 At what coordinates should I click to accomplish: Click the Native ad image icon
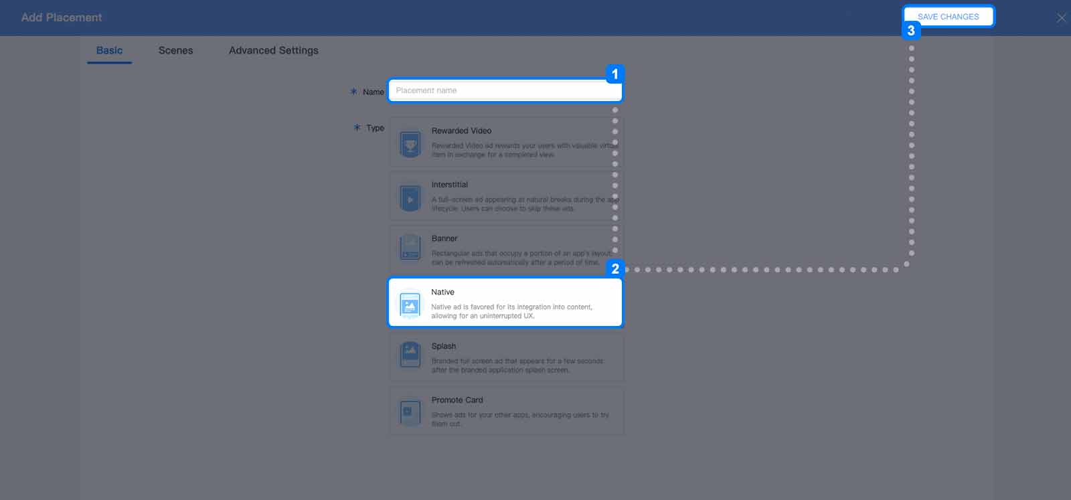(410, 306)
